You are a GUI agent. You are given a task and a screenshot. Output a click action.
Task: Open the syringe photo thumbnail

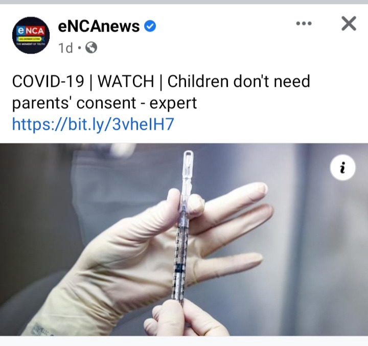(x=184, y=239)
